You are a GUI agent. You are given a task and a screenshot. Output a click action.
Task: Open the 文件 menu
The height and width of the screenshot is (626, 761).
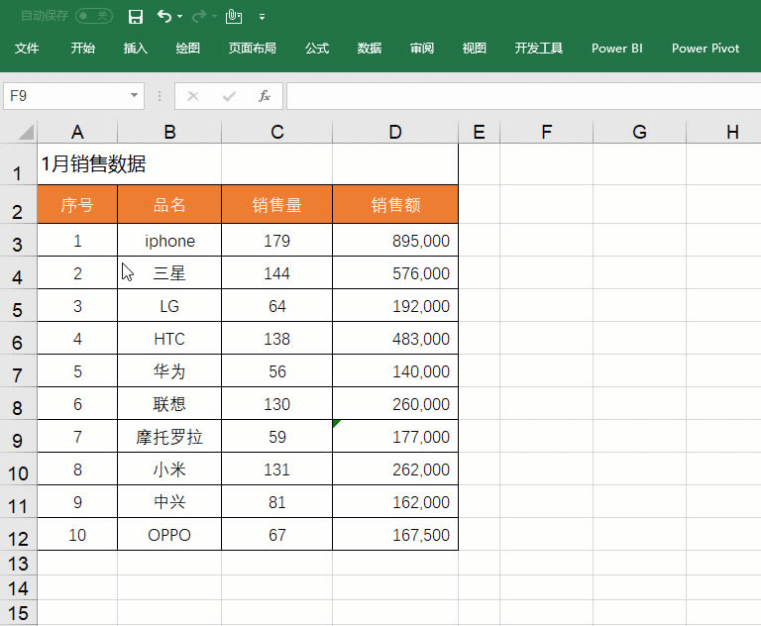(27, 49)
